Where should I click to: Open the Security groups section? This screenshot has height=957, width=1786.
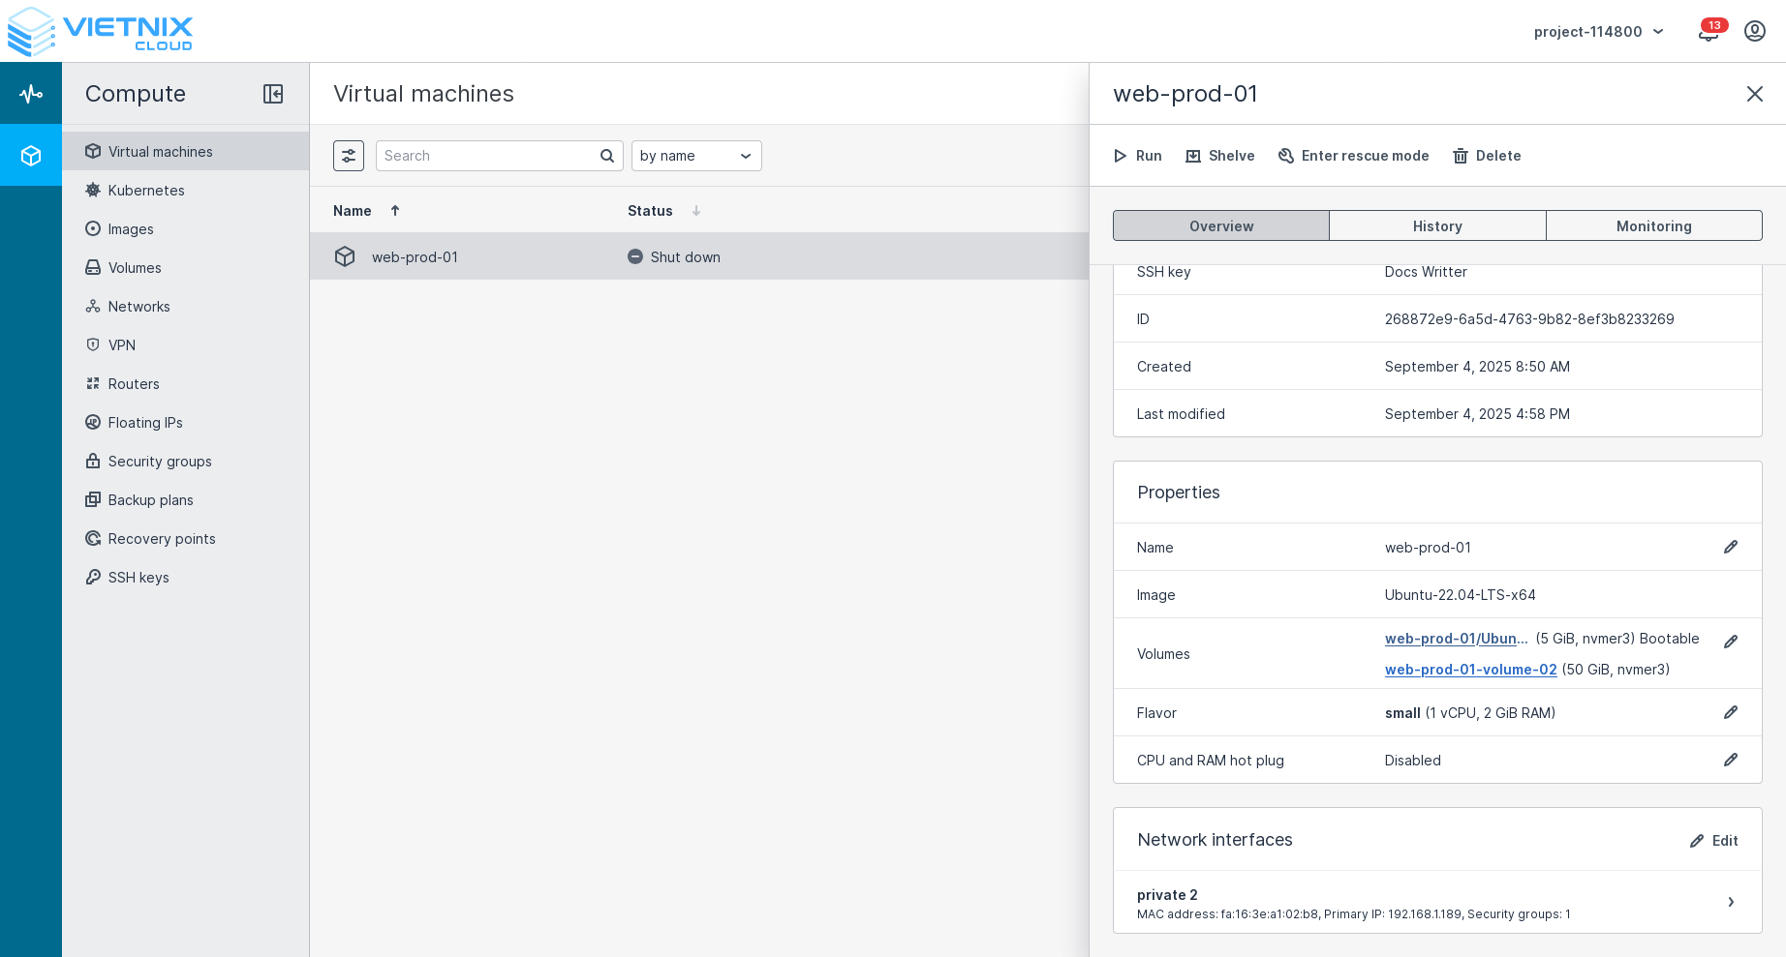pyautogui.click(x=160, y=462)
